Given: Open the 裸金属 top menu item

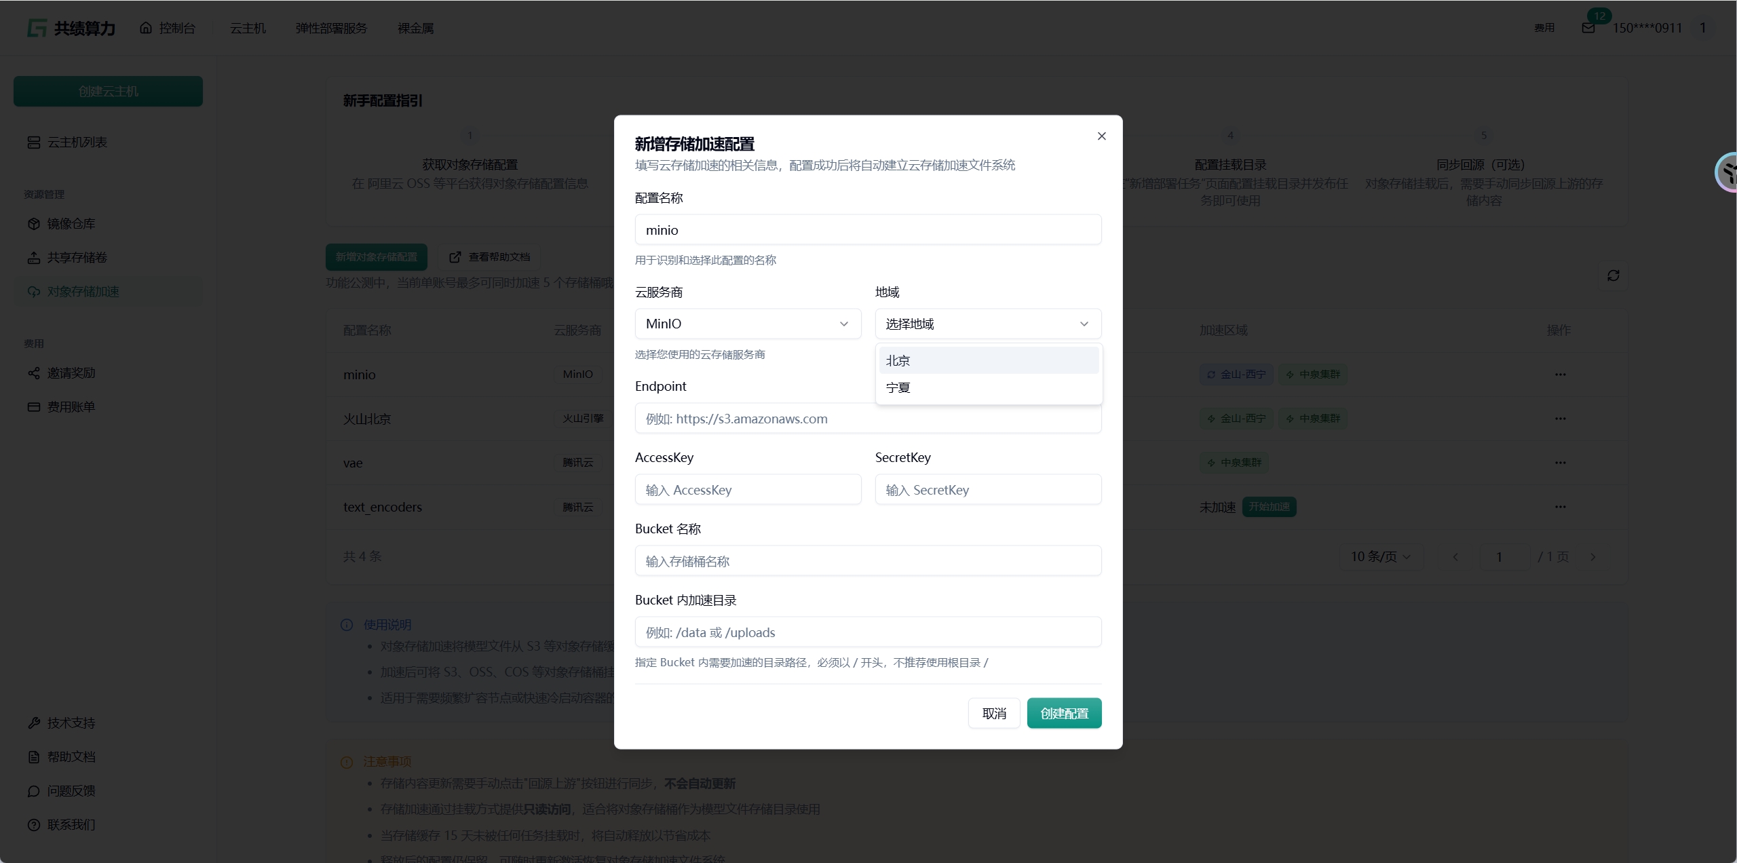Looking at the screenshot, I should (415, 28).
